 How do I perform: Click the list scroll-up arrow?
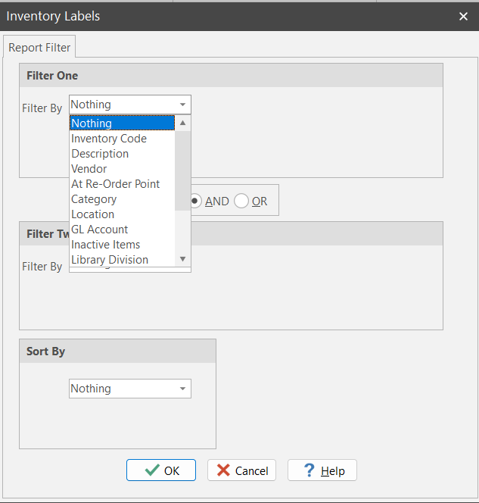click(182, 123)
